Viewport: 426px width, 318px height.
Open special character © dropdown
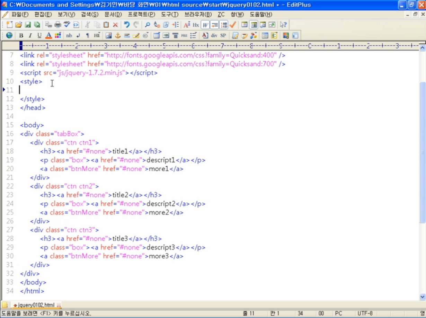point(145,35)
